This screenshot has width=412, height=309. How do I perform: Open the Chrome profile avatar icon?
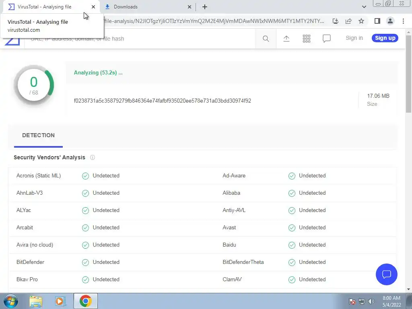pyautogui.click(x=390, y=21)
